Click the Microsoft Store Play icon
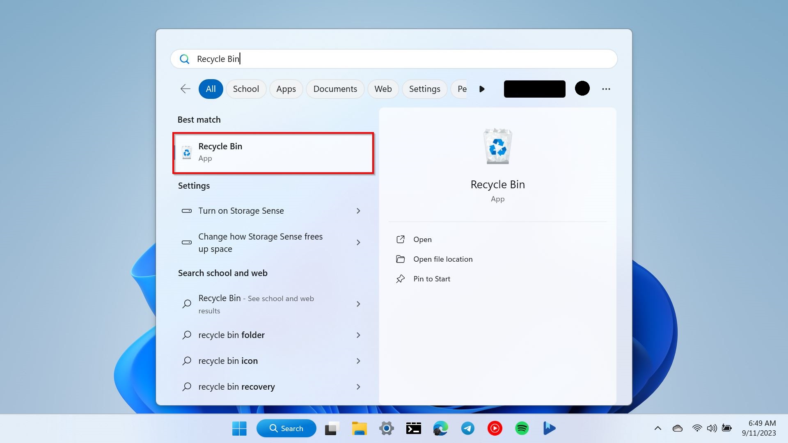This screenshot has height=443, width=788. pyautogui.click(x=549, y=428)
